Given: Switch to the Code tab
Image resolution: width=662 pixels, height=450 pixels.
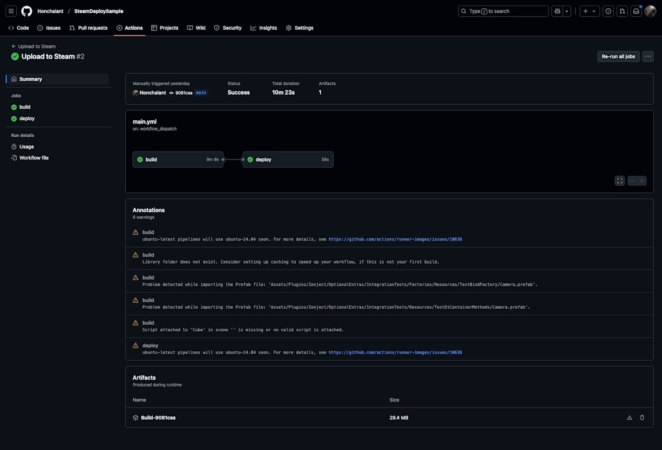Looking at the screenshot, I should (18, 28).
